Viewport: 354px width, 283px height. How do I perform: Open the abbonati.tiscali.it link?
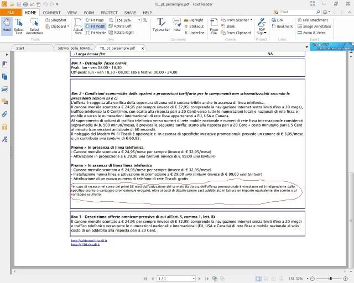89,240
